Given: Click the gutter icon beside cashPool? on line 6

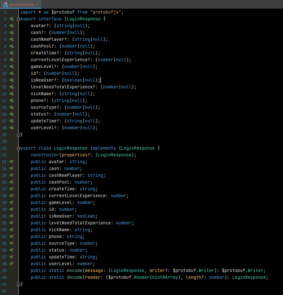Looking at the screenshot, I should click(x=11, y=46).
